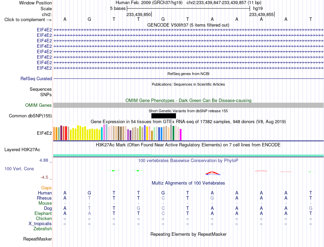Click the Elephant species label
This screenshot has height=247, width=324.
tap(43, 213)
